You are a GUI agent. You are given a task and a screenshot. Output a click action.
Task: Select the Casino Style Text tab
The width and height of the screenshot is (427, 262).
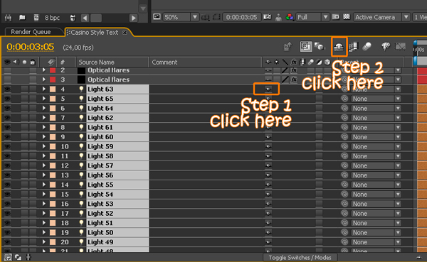[x=94, y=33]
